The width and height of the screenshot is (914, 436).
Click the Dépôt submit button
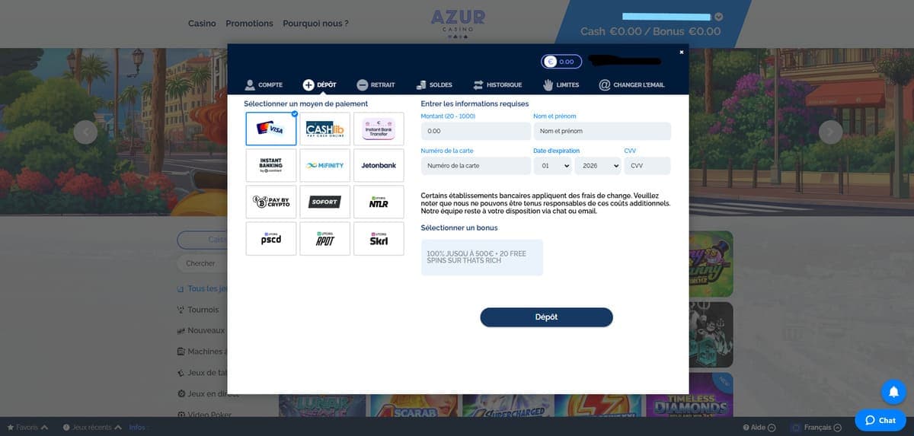click(x=546, y=317)
